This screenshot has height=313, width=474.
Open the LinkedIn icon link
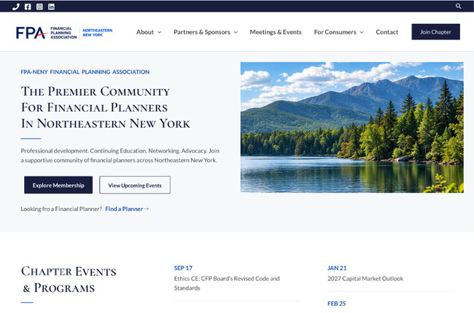click(51, 7)
